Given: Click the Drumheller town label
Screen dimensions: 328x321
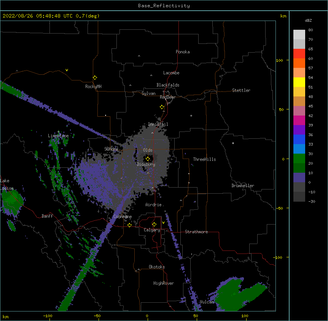Looking at the screenshot, I should click(243, 186).
